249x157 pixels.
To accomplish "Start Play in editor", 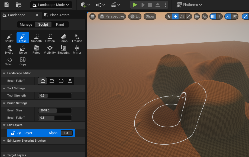I will (x=135, y=5).
